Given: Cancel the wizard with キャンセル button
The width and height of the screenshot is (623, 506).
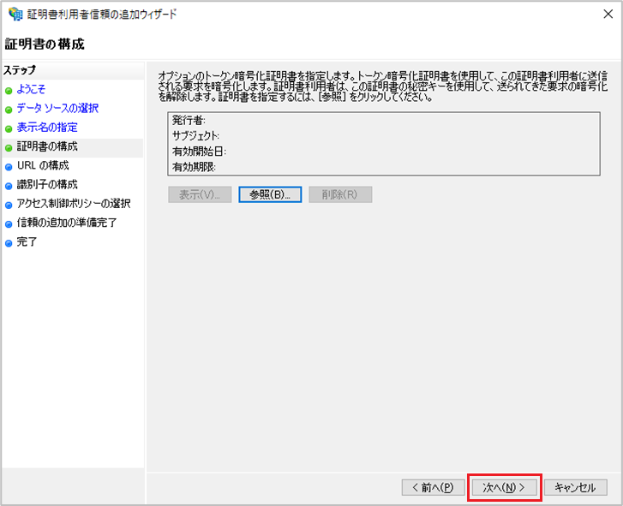Looking at the screenshot, I should tap(575, 487).
